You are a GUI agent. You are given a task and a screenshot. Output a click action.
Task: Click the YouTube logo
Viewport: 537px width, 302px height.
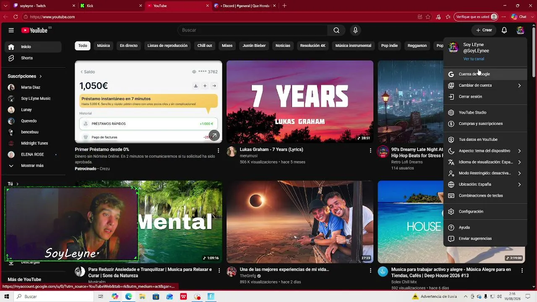point(34,30)
